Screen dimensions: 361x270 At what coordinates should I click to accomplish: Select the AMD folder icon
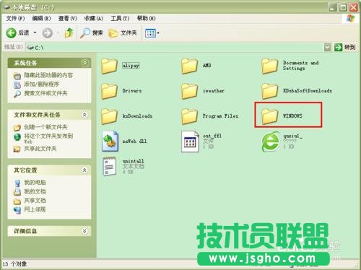(x=190, y=66)
